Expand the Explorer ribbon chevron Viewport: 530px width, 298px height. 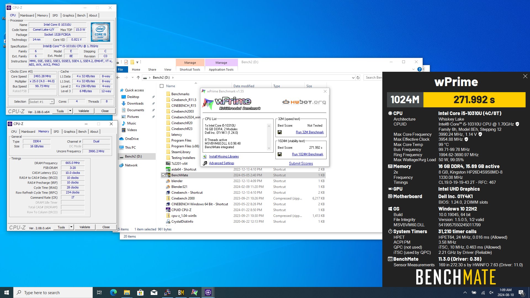coord(414,69)
